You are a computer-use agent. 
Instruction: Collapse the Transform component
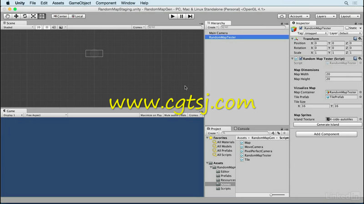tap(292, 39)
